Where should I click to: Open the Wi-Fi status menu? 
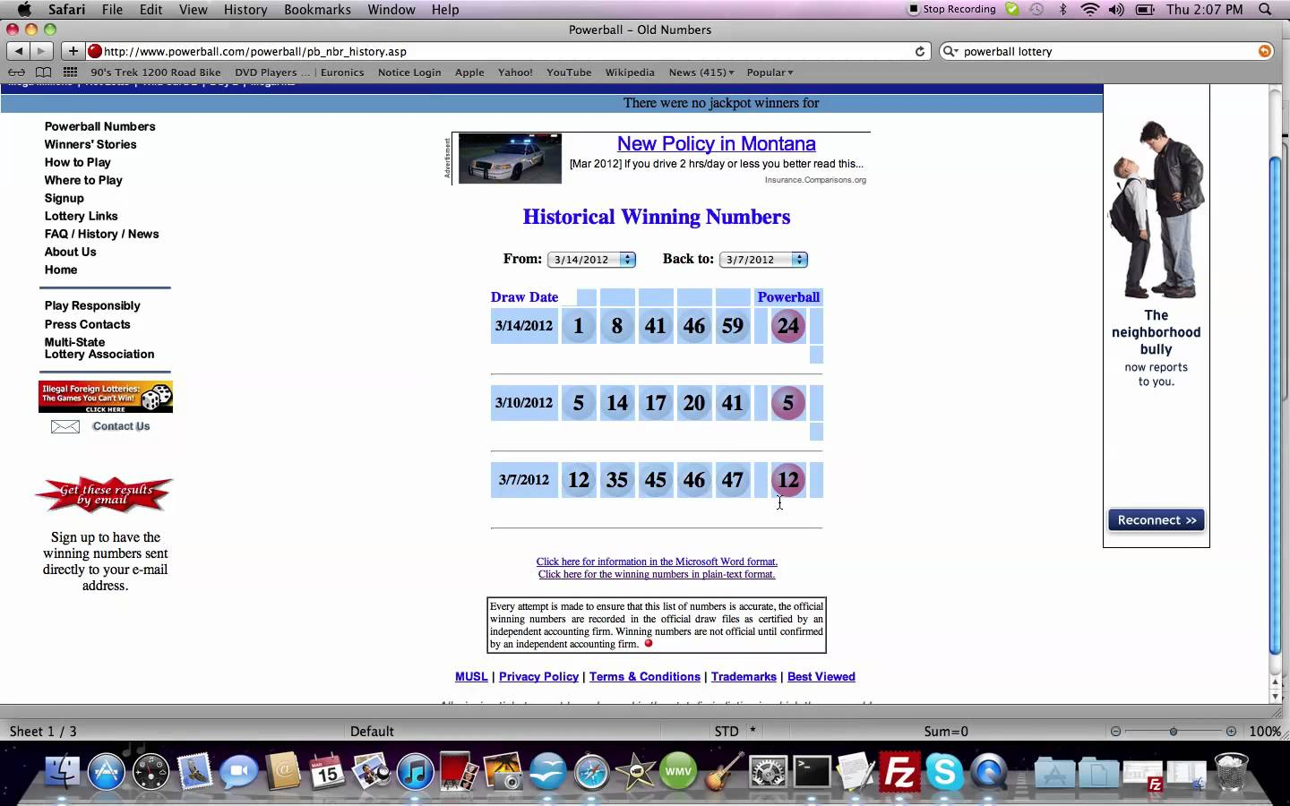(1089, 9)
